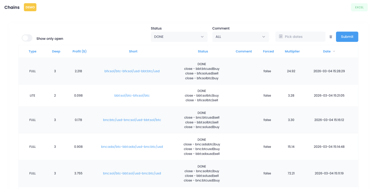The height and width of the screenshot is (189, 370).
Task: Click the Deep column header
Action: (x=56, y=51)
